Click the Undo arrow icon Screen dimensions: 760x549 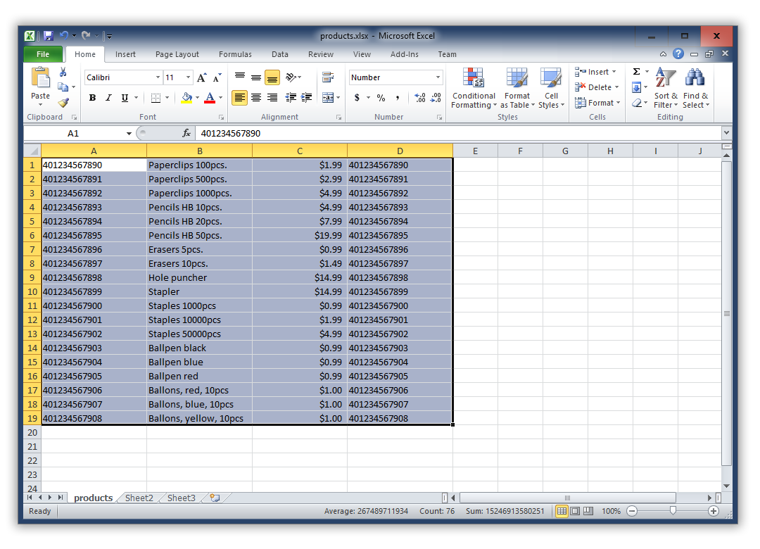64,35
